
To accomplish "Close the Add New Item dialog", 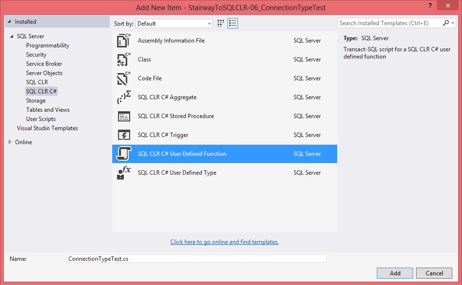I will 448,5.
